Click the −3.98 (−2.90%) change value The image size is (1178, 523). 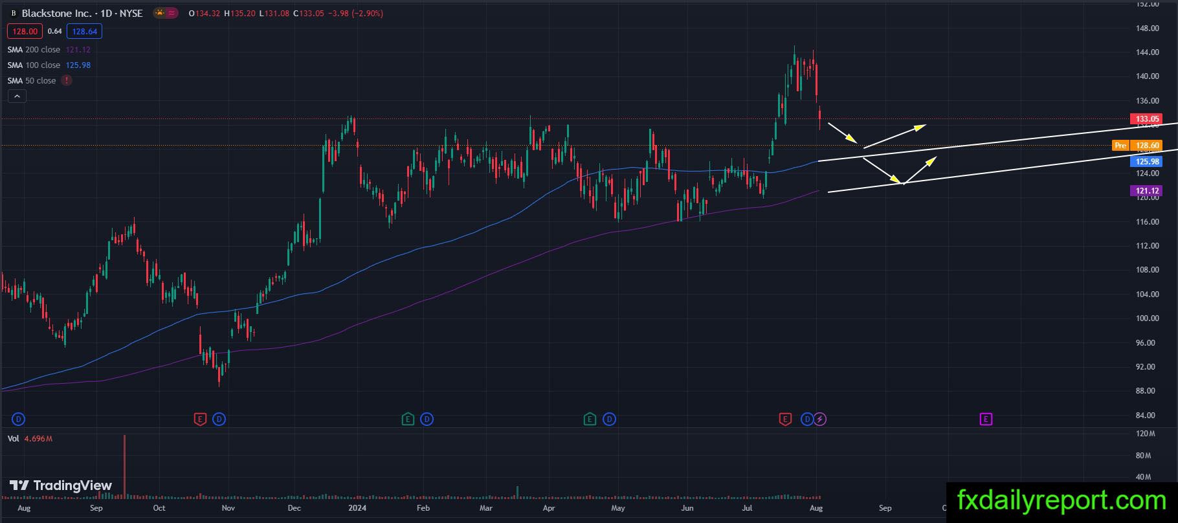point(355,14)
